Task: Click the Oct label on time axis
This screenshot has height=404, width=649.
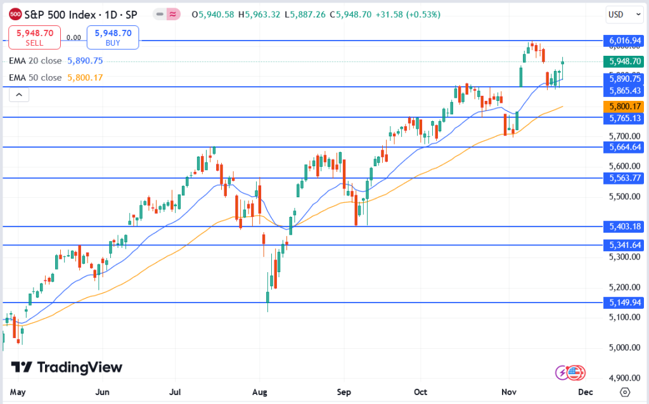Action: point(421,392)
